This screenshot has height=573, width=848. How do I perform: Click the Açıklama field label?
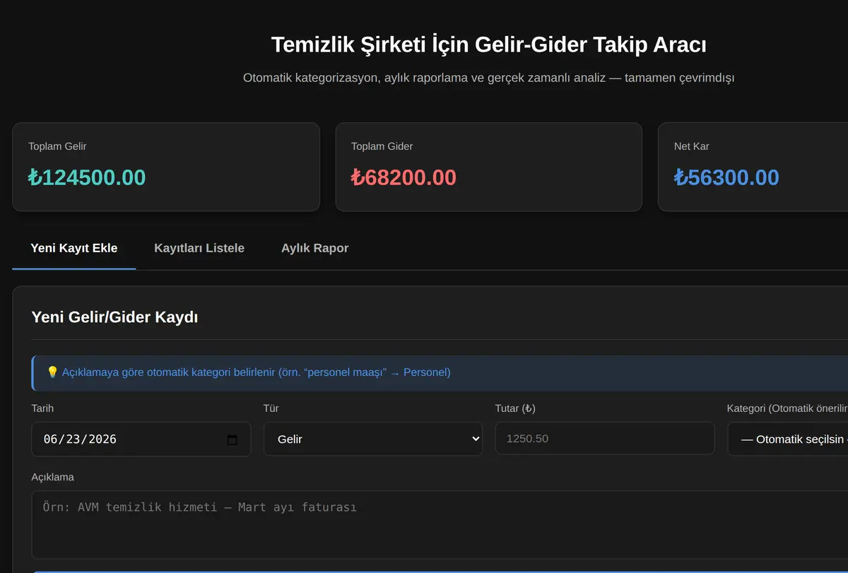[x=53, y=477]
